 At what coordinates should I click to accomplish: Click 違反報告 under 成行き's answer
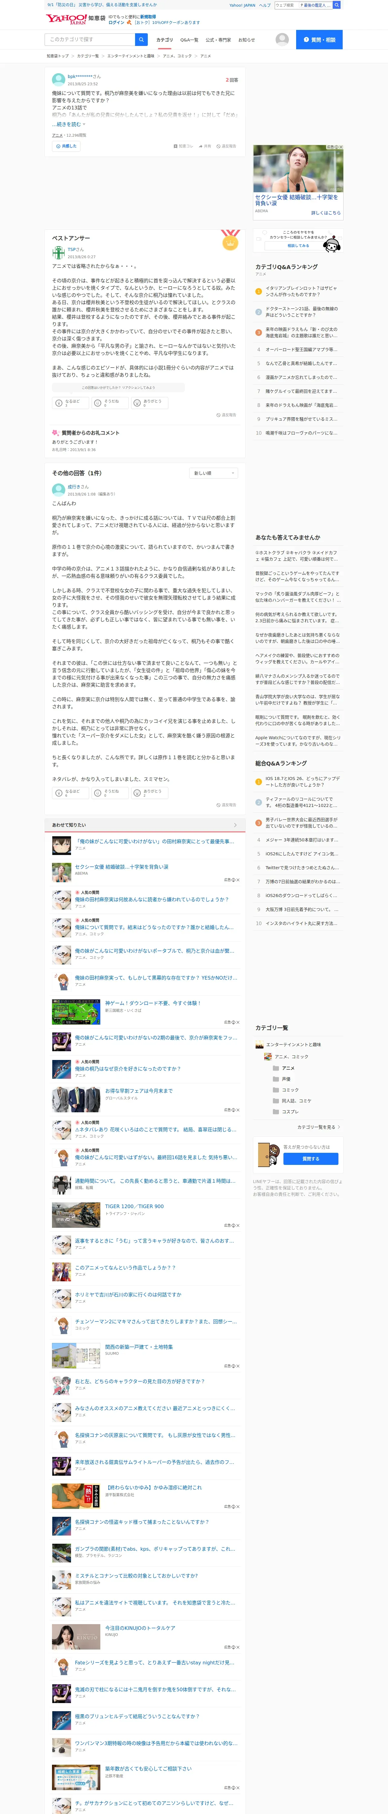click(x=226, y=805)
